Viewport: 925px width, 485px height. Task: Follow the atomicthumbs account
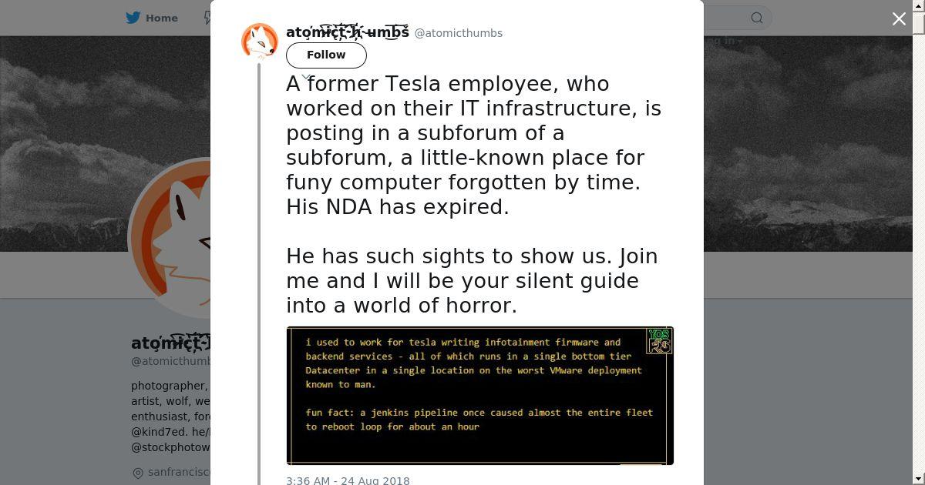326,55
